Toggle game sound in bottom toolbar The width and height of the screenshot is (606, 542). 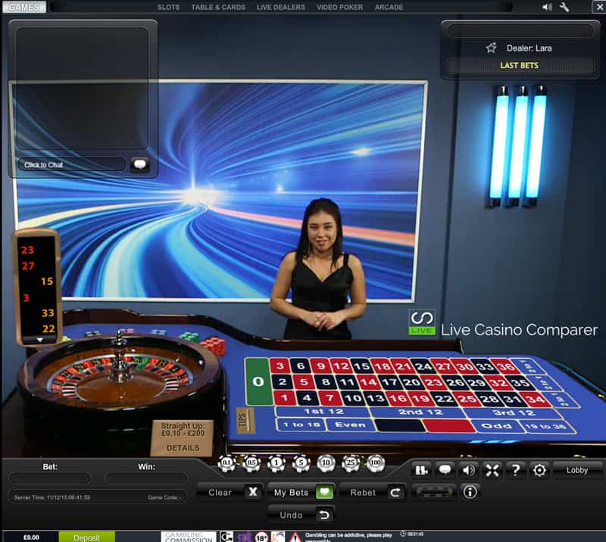pyautogui.click(x=468, y=470)
